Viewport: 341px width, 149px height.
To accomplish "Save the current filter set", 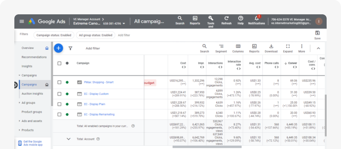I will pos(318,35).
